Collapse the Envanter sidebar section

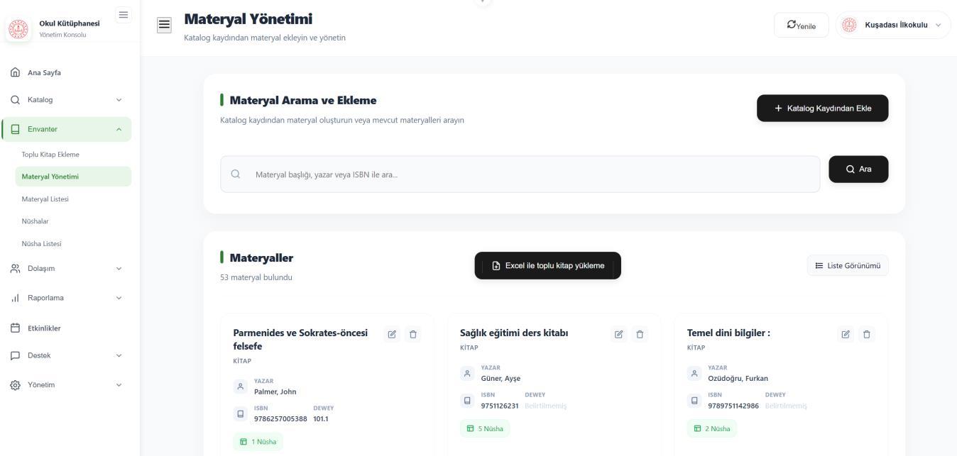pyautogui.click(x=65, y=129)
